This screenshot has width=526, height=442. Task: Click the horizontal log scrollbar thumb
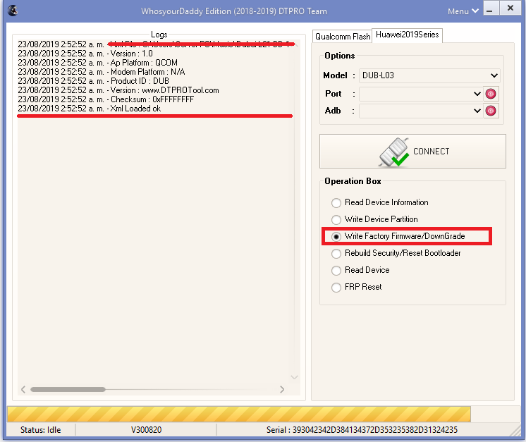point(68,389)
